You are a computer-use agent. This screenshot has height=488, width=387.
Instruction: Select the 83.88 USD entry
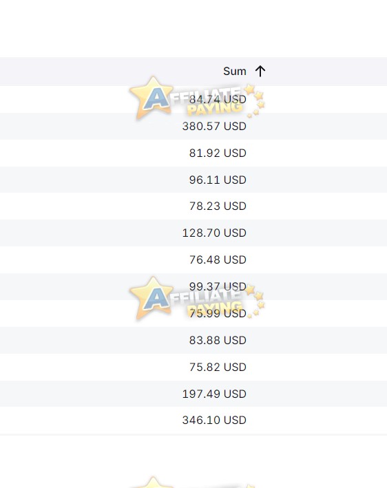[x=218, y=340]
